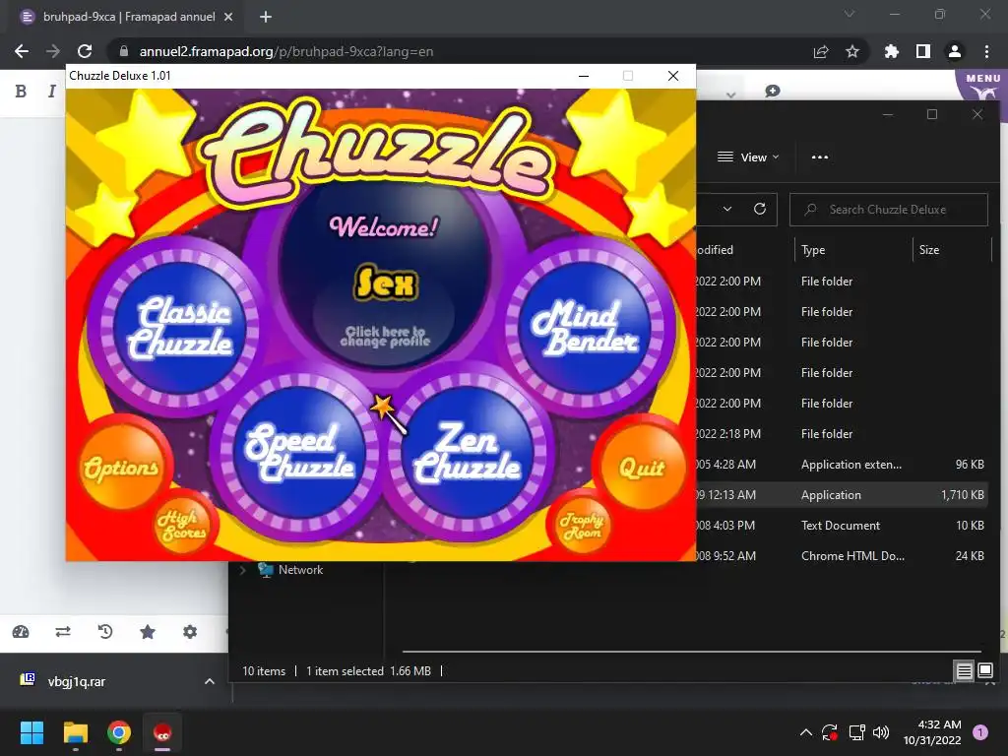The image size is (1008, 756).
Task: Share this page from address bar
Action: tap(821, 51)
